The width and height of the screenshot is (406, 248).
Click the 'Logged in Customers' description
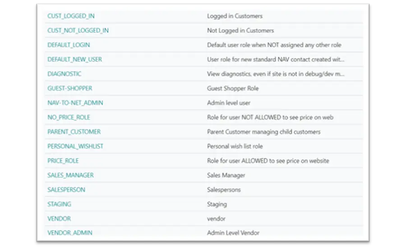coord(235,16)
